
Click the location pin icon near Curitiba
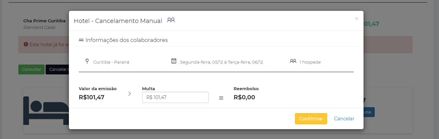point(87,61)
